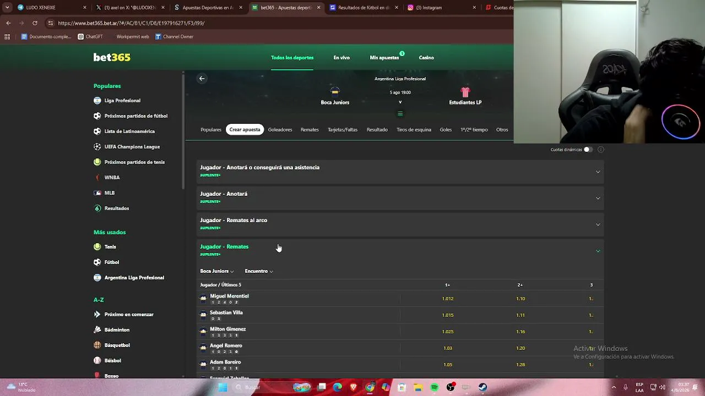Select Angel Romero 1+ odds 1.03

[x=448, y=348]
